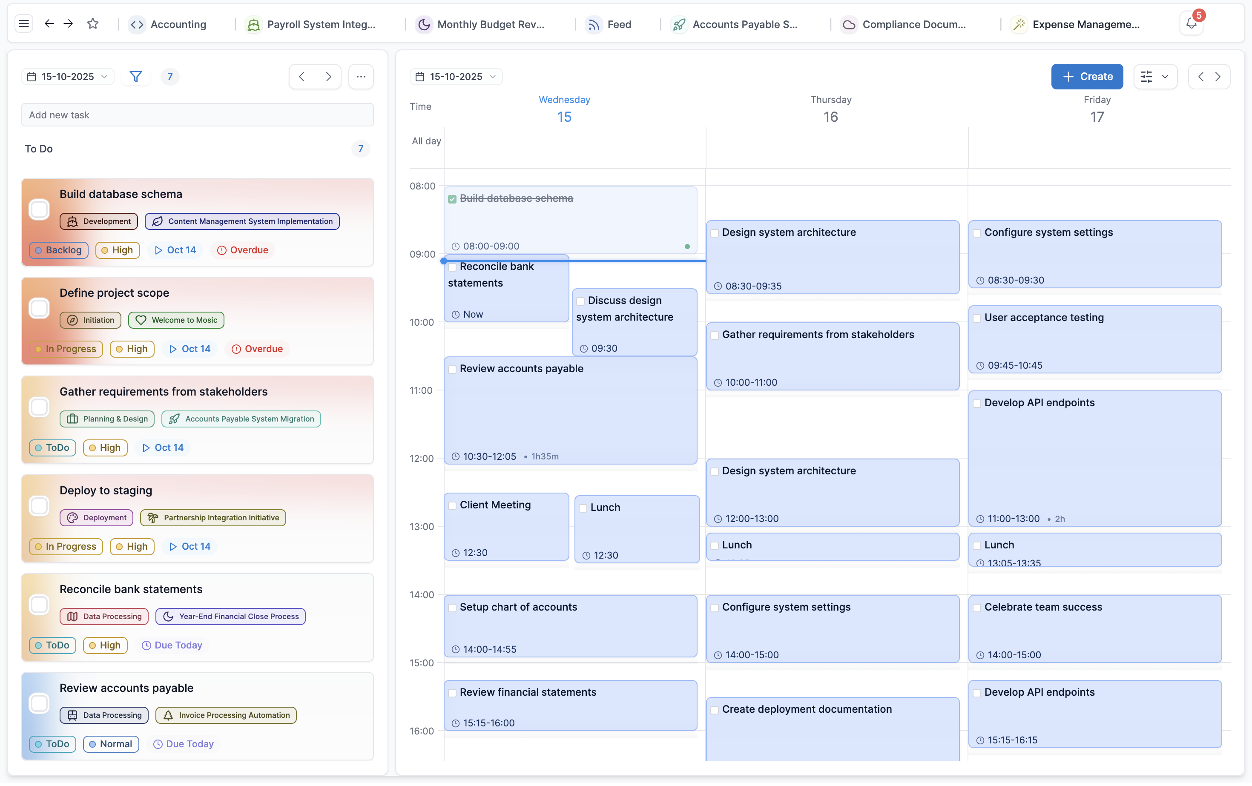Expand the task panel date dropdown 15-10-2025

click(68, 77)
